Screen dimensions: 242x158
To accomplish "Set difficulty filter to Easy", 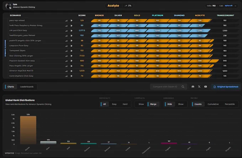I will point(114,104).
